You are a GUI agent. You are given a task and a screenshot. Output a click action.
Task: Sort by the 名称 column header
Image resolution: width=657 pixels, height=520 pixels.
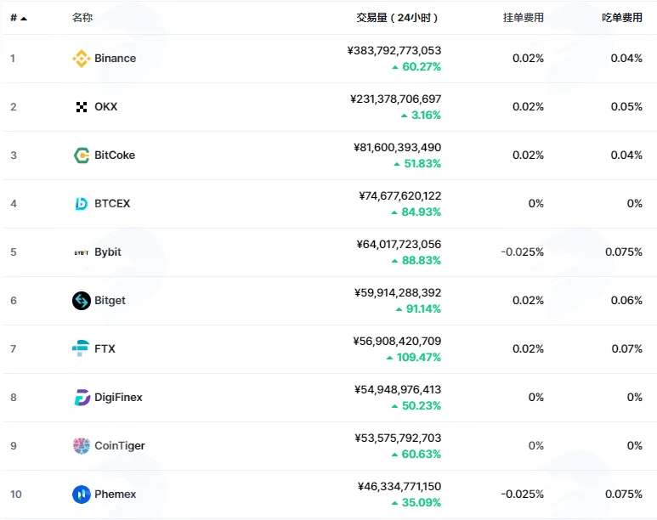coord(82,18)
